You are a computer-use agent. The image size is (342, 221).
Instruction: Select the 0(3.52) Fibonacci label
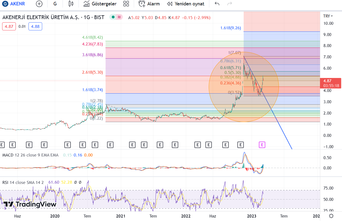(x=235, y=92)
